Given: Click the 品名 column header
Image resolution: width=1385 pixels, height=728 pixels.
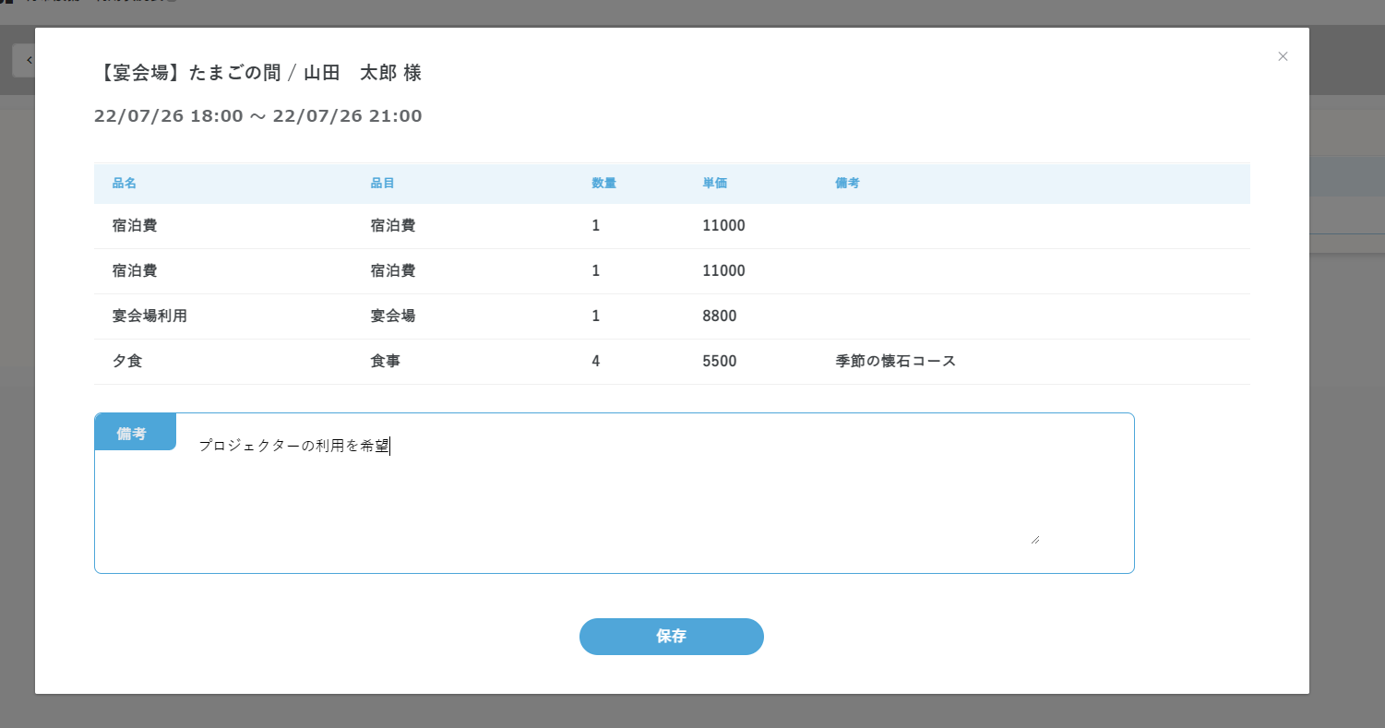Looking at the screenshot, I should (125, 184).
